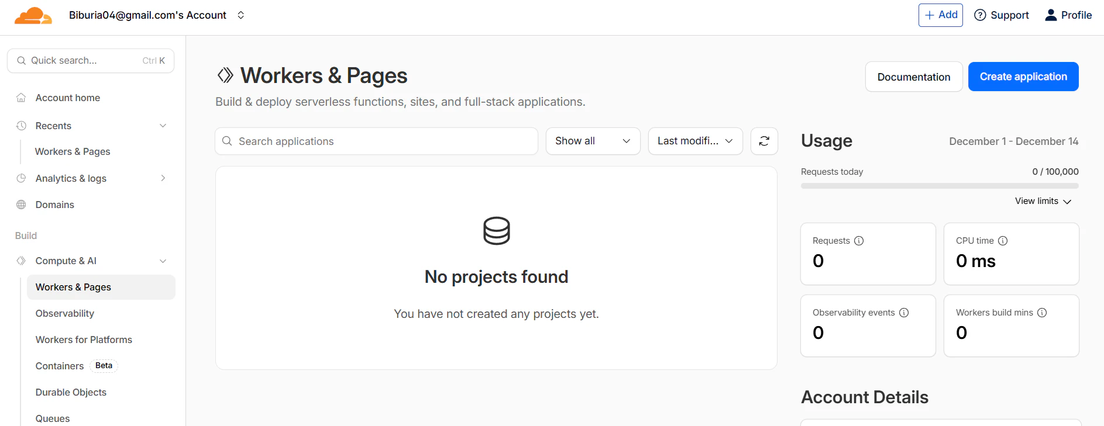1104x426 pixels.
Task: Click the Workers & Pages heading icon
Action: coord(225,75)
